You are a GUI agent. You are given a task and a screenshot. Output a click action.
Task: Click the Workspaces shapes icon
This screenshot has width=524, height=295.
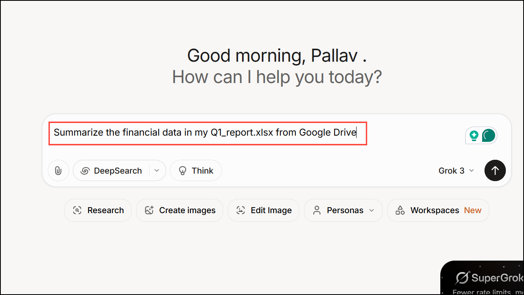400,210
